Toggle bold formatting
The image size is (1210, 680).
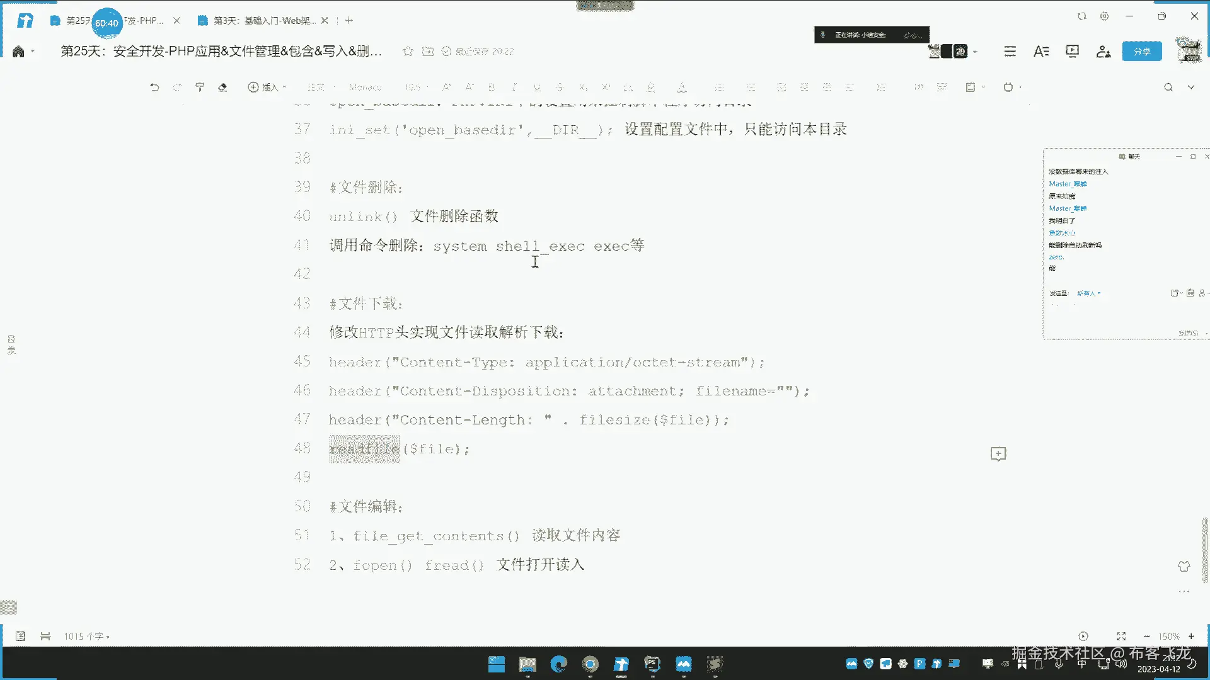(x=492, y=87)
